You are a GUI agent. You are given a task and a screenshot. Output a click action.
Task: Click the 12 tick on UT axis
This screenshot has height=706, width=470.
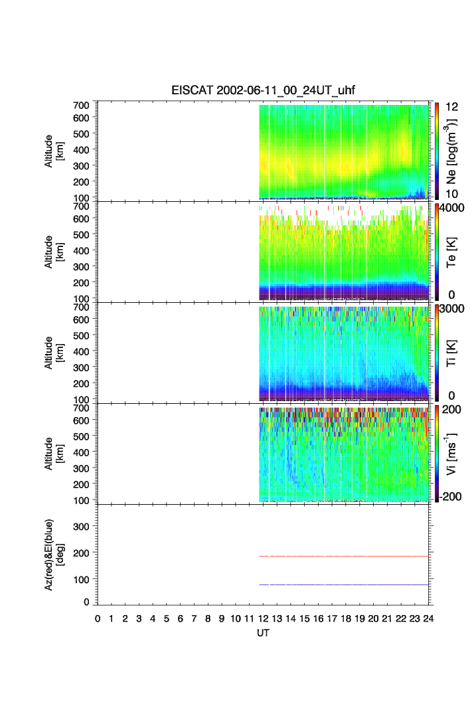coord(264,619)
